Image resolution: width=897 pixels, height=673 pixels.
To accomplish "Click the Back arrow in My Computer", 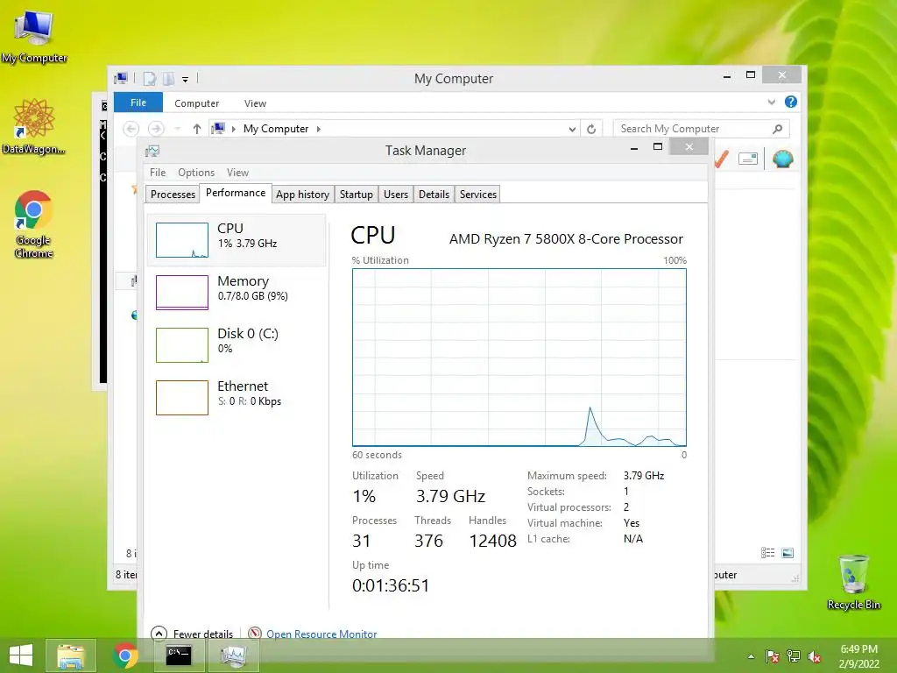I will click(x=131, y=129).
